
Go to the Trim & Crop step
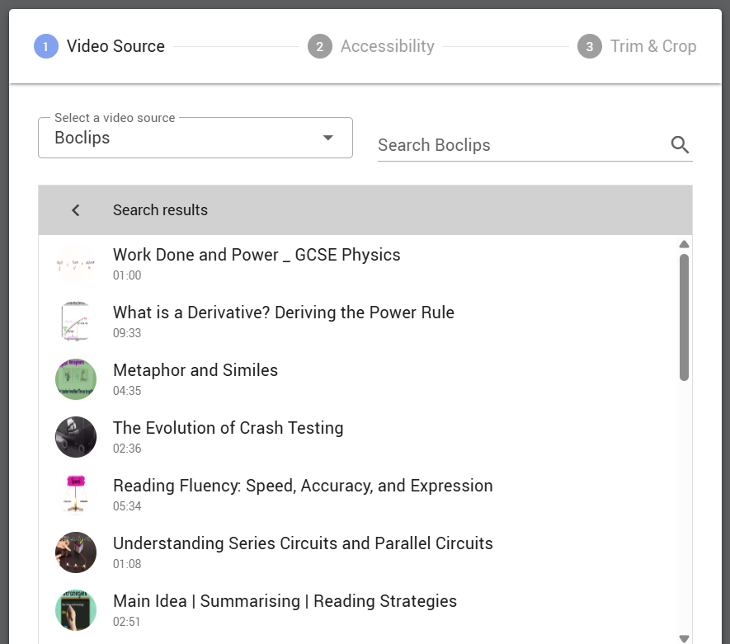coord(637,46)
